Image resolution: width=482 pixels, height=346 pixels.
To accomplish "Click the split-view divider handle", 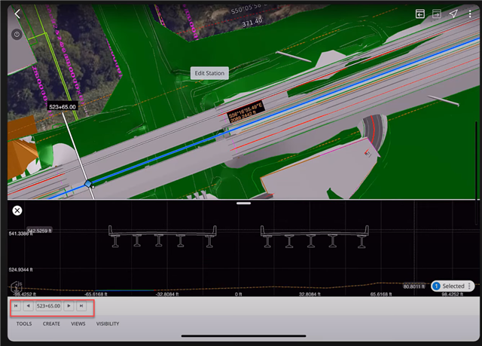I will (x=243, y=204).
